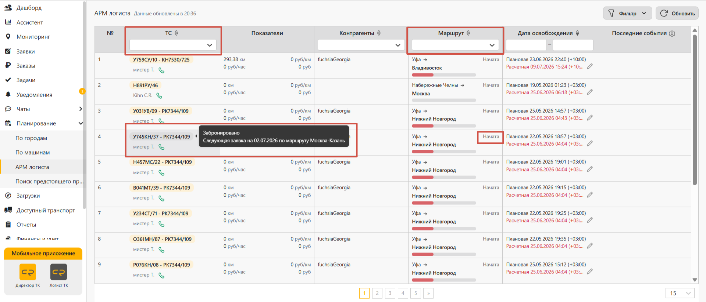Image resolution: width=706 pixels, height=302 pixels.
Task: Open Логист ТК mobile app icon
Action: [59, 272]
